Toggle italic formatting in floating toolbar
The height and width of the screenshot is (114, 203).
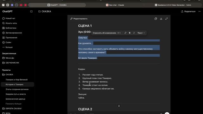click(x=134, y=33)
